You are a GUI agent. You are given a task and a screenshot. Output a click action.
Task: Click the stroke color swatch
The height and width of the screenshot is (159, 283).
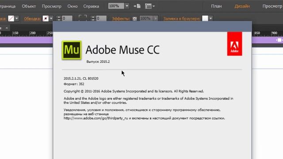[x=46, y=19]
